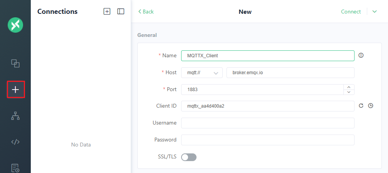This screenshot has height=173, width=388.
Task: Enable the SSL/TLS switch
Action: point(189,157)
